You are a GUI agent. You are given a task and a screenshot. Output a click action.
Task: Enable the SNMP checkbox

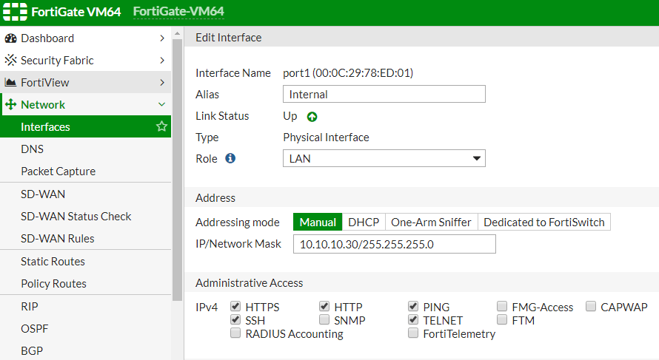324,320
